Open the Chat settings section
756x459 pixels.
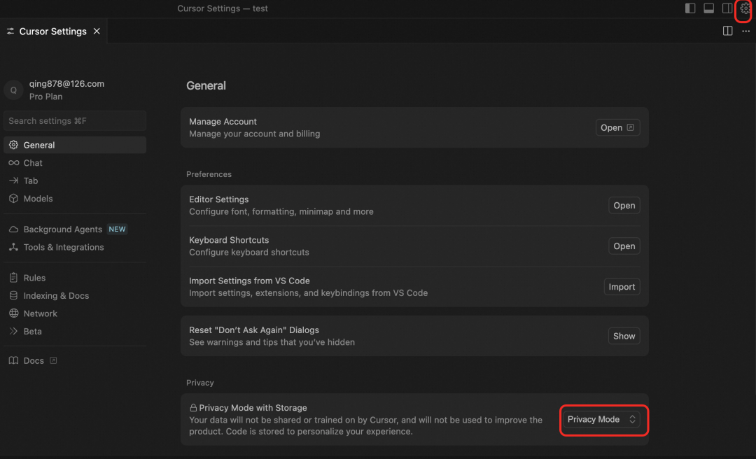pyautogui.click(x=75, y=163)
